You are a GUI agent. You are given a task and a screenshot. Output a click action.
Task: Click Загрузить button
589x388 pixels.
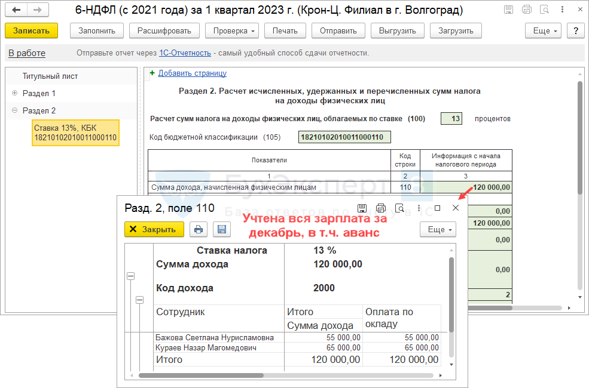(456, 30)
